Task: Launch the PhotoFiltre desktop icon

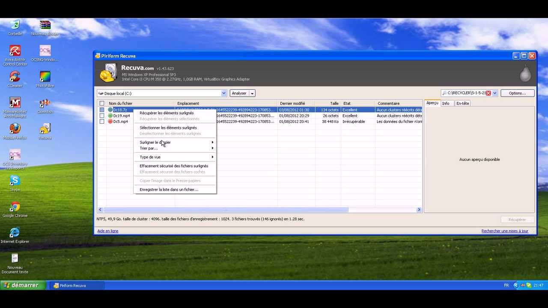Action: [x=45, y=80]
